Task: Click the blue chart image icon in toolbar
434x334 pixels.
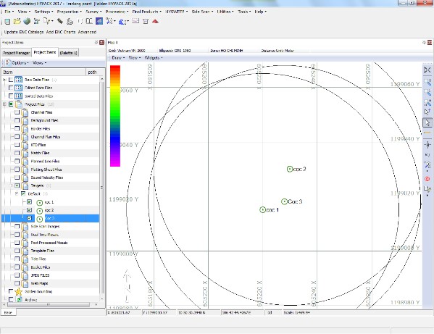Action: pos(99,21)
